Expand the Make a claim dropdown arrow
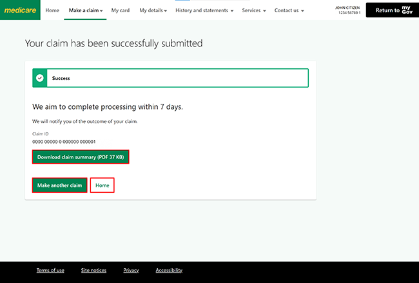 coord(101,11)
